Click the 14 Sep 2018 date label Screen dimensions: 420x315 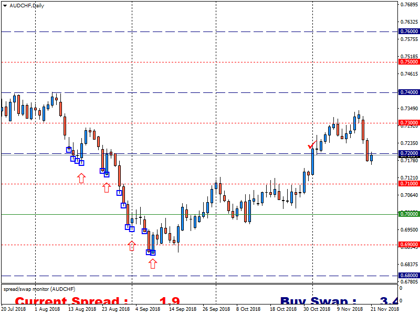(x=183, y=309)
